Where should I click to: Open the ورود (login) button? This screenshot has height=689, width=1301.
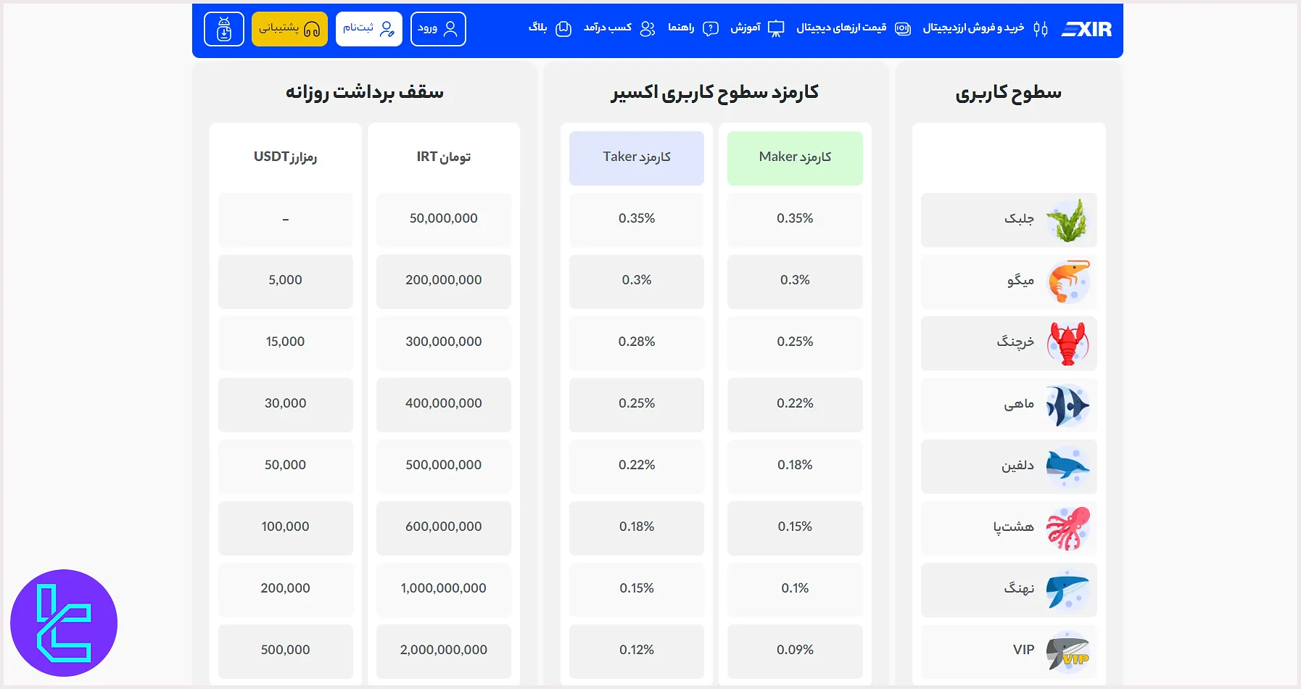438,29
